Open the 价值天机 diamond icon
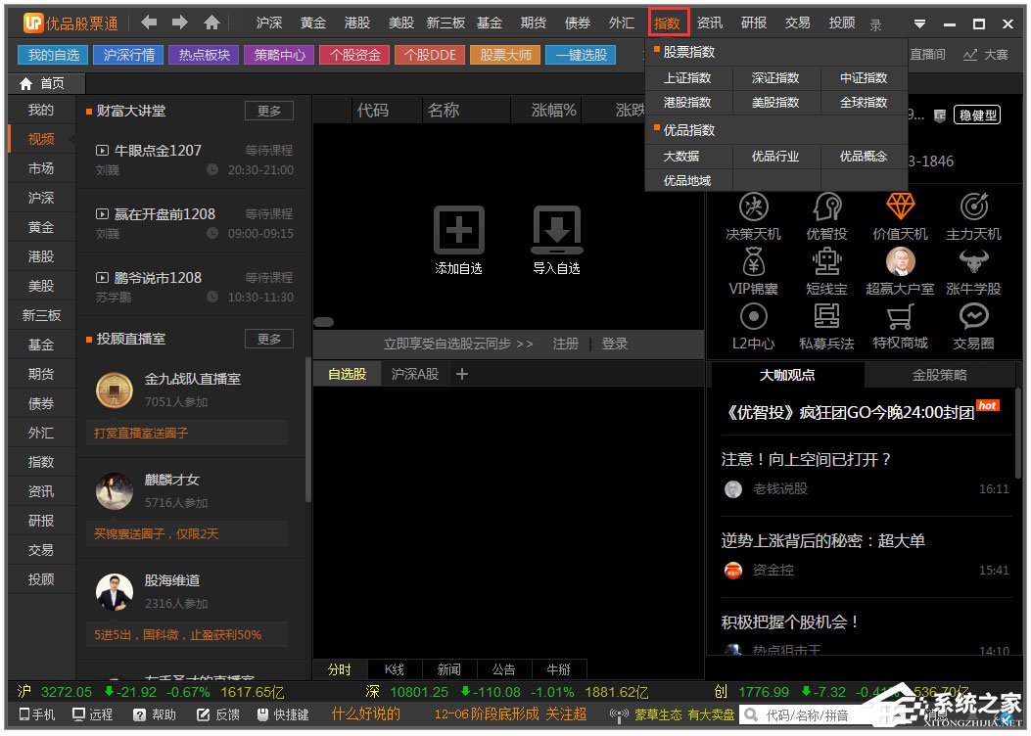Viewport: 1031px width, 736px height. pyautogui.click(x=899, y=207)
